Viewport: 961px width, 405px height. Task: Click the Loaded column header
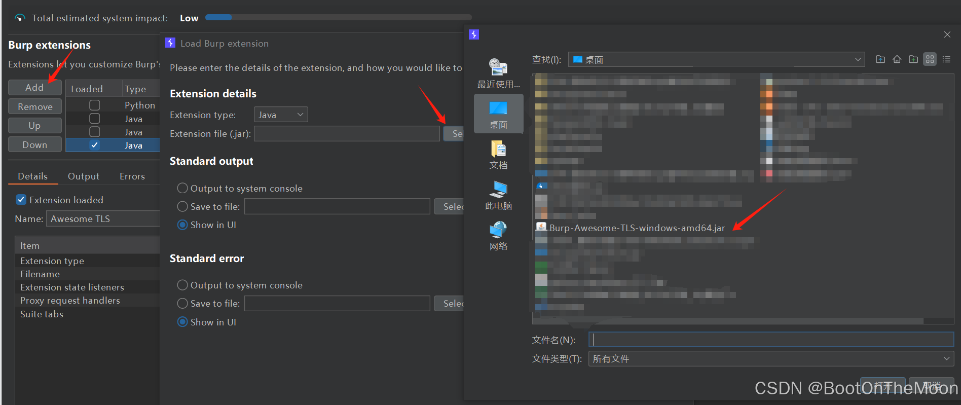click(94, 89)
